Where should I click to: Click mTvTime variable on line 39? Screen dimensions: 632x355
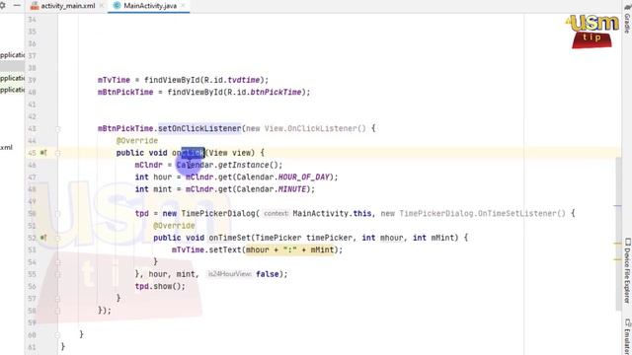[114, 80]
